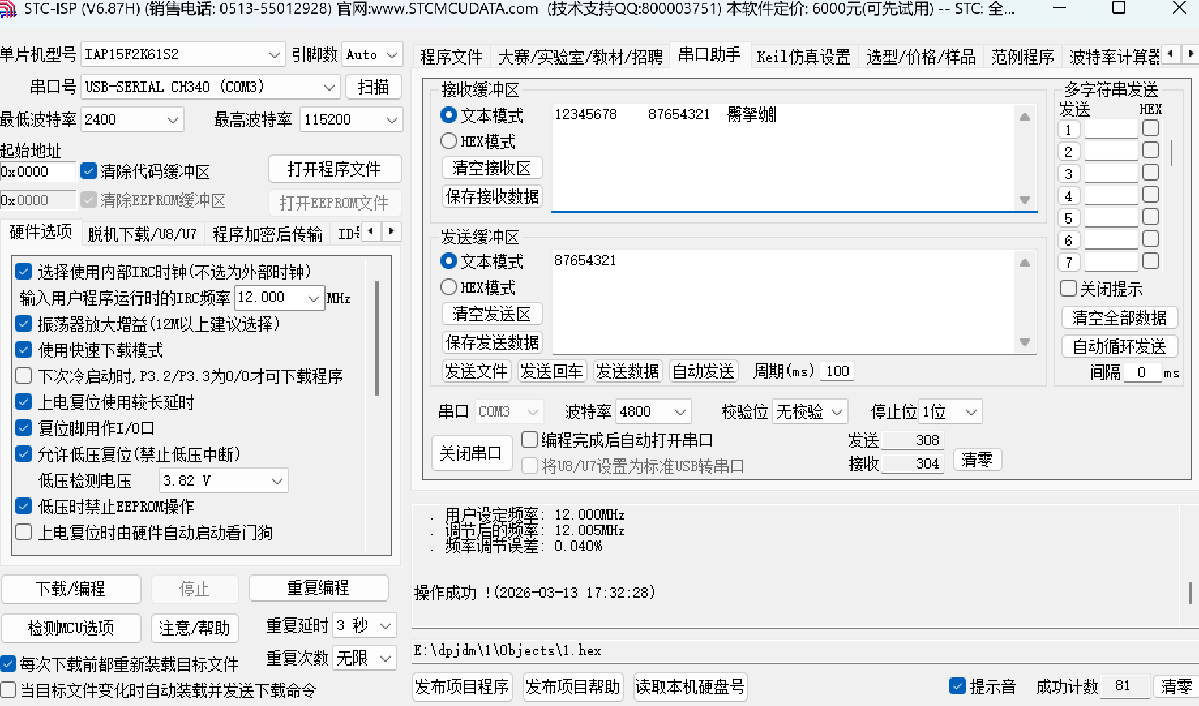Enable 下次冷启动时 P3.2/P3.3 option
The image size is (1199, 706).
(23, 375)
